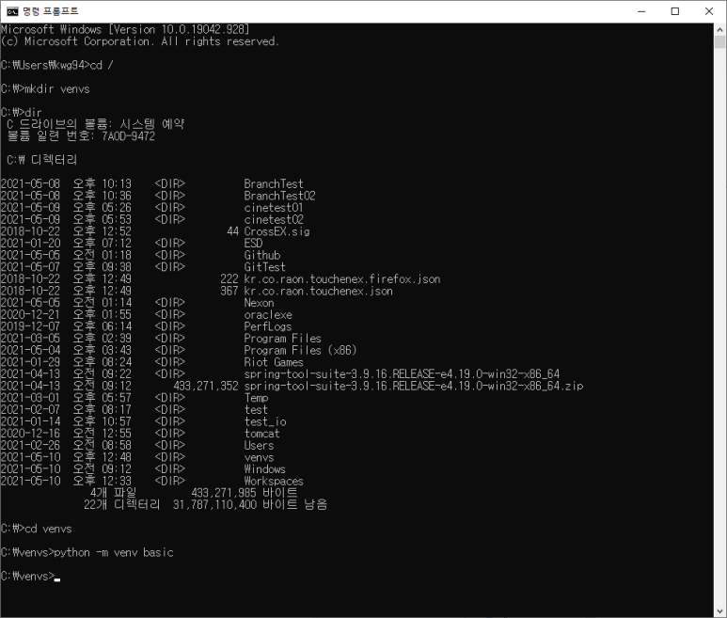The height and width of the screenshot is (618, 727).
Task: Click file size 433,271,352 value
Action: pos(206,387)
